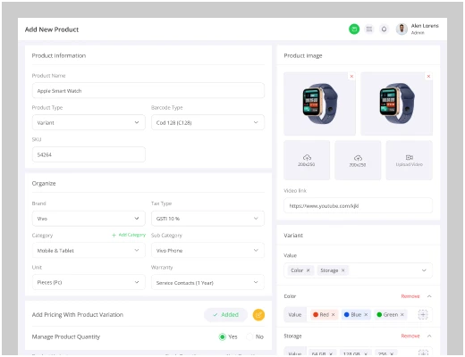Click the Green color dot swatch
465x357 pixels.
click(379, 315)
